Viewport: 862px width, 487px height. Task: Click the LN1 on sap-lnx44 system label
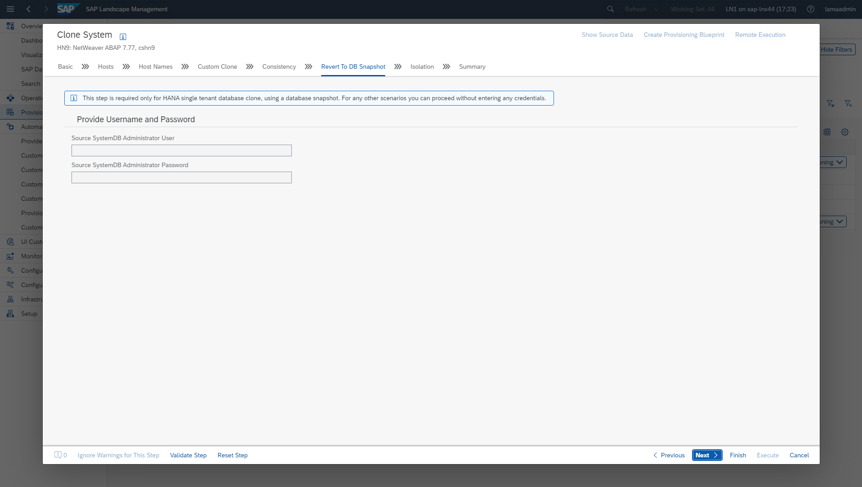(760, 9)
